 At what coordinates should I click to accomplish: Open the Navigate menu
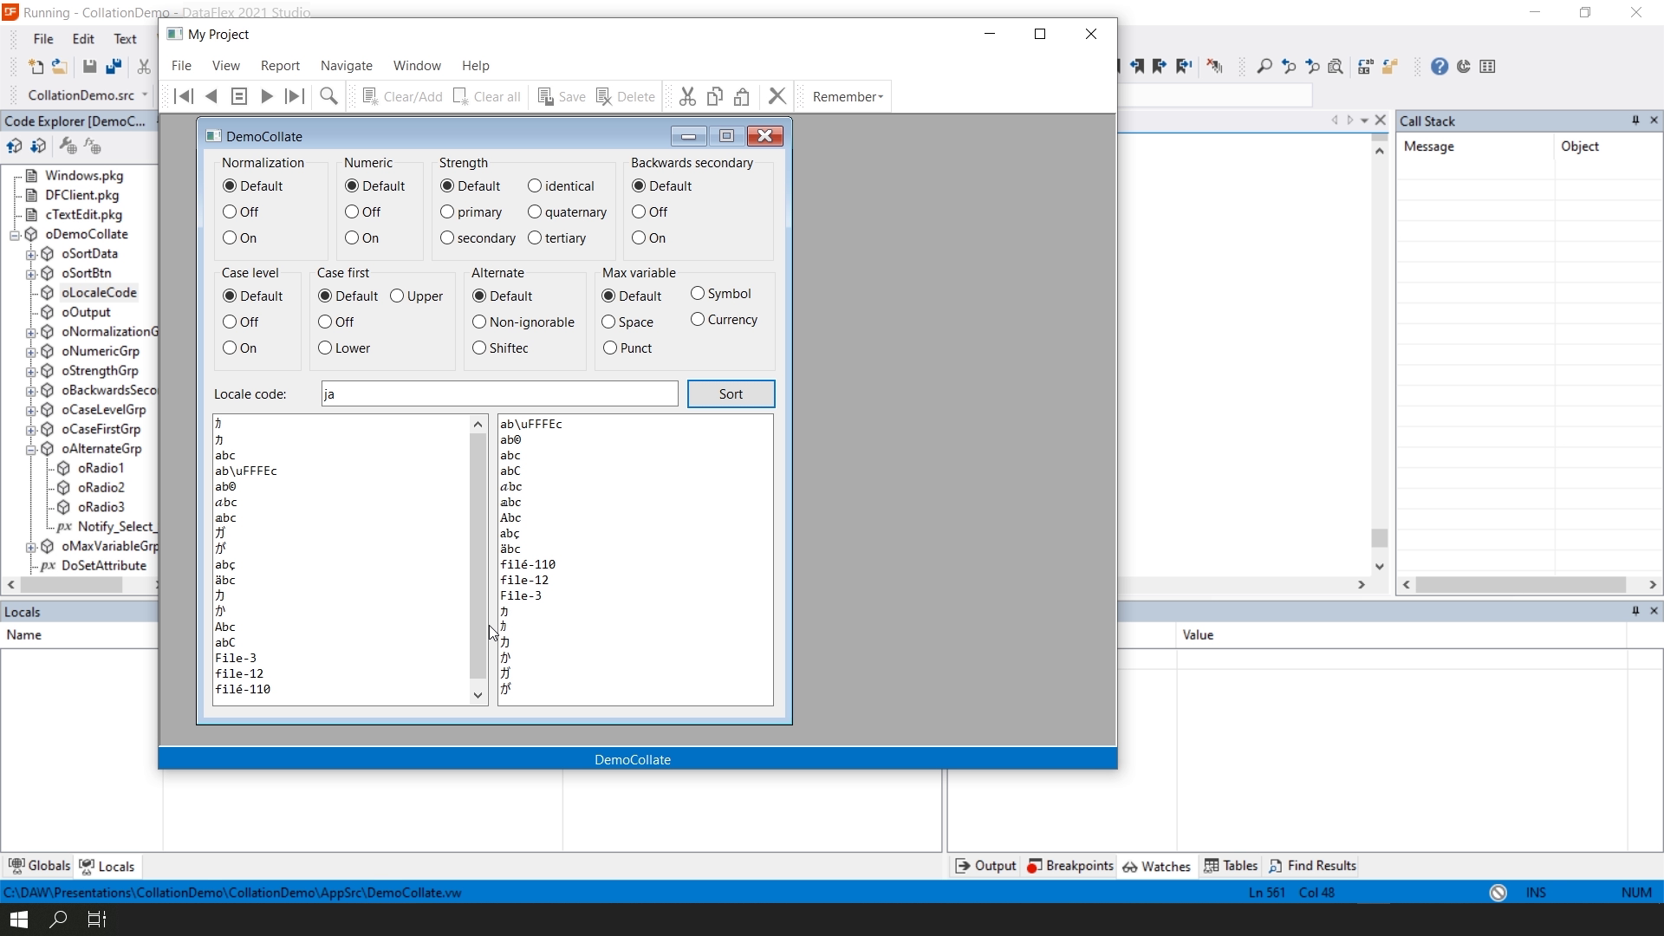click(346, 66)
